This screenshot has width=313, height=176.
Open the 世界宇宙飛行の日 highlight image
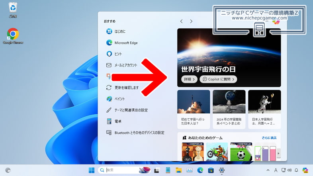point(229,57)
